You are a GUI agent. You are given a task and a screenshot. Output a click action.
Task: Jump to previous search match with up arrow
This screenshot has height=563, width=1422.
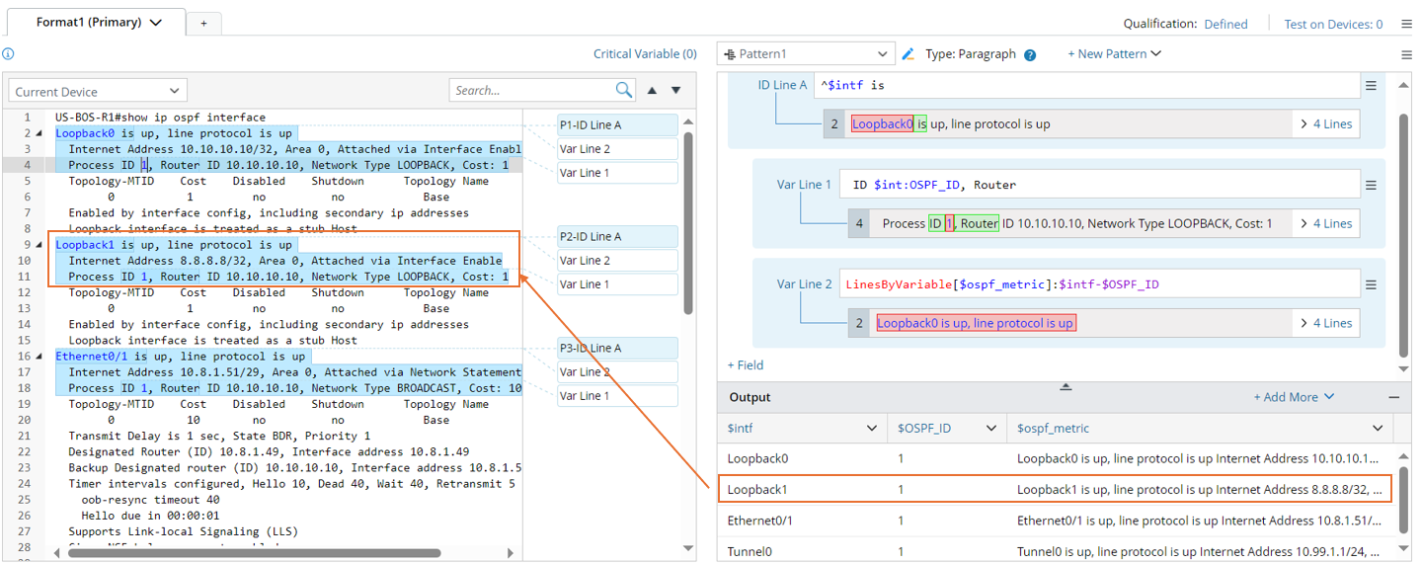click(x=652, y=90)
